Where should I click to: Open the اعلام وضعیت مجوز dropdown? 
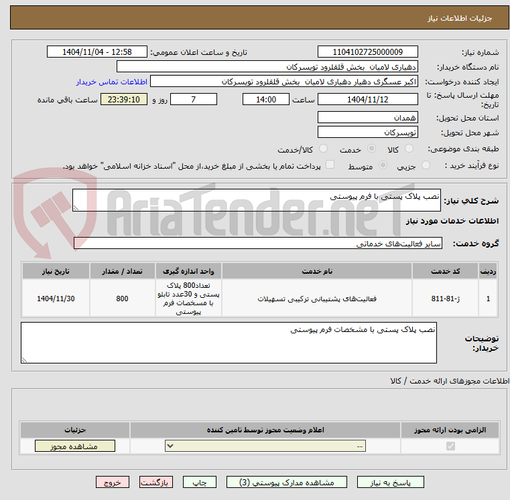[265, 446]
